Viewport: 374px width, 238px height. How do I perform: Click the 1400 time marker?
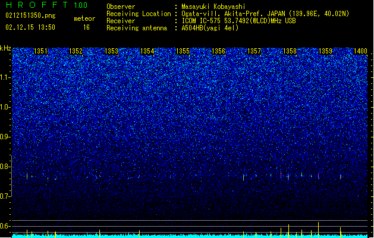(360, 51)
